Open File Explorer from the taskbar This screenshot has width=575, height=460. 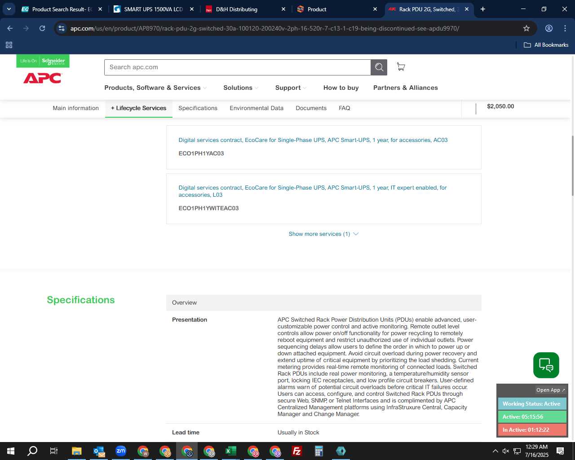coord(77,451)
